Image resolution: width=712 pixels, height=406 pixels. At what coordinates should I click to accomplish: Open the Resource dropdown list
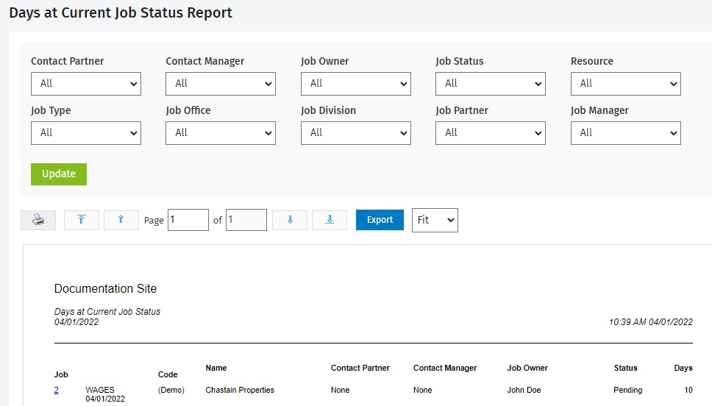pyautogui.click(x=626, y=84)
